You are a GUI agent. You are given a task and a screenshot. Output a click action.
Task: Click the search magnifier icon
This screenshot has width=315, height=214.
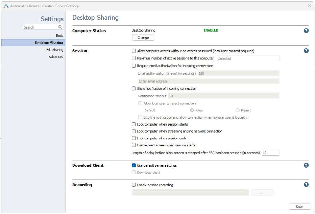60,27
